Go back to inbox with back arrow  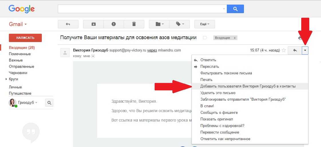pos(68,24)
